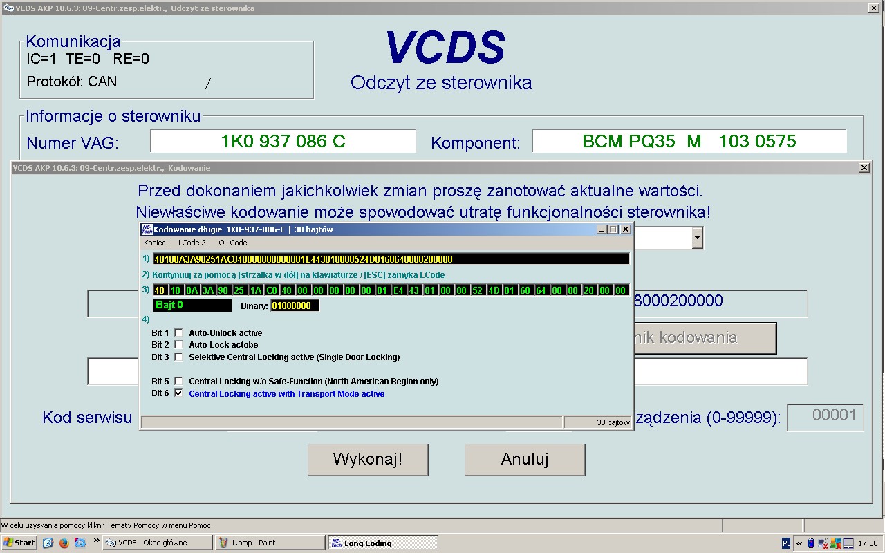Image resolution: width=885 pixels, height=553 pixels.
Task: Select byte cell 43 in the byte row
Action: click(414, 290)
